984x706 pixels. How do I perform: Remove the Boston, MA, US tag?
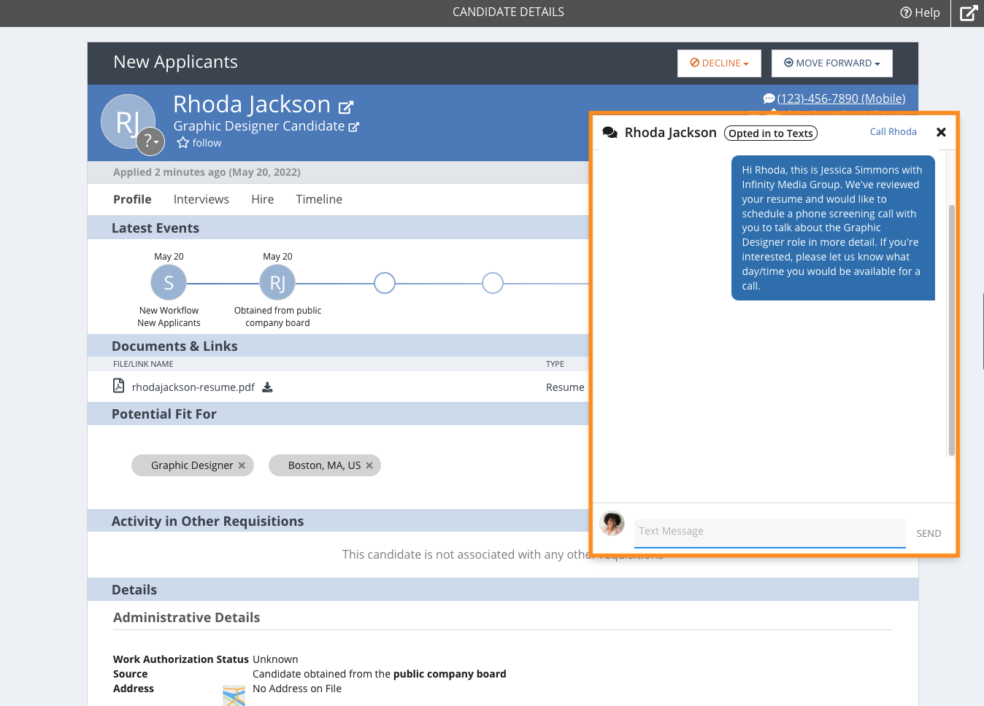(x=369, y=465)
